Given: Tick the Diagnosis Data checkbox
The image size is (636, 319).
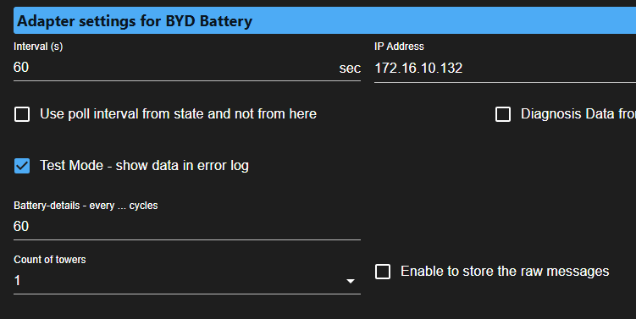Looking at the screenshot, I should pyautogui.click(x=503, y=114).
